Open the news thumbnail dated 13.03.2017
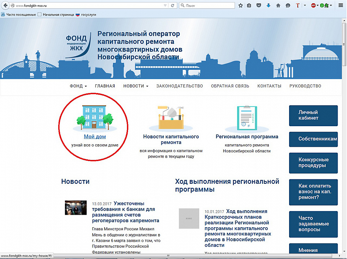 point(76,208)
